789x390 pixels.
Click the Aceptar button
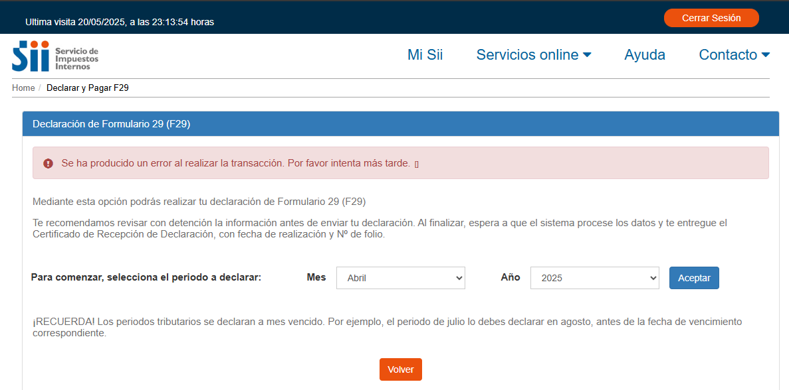tap(694, 278)
